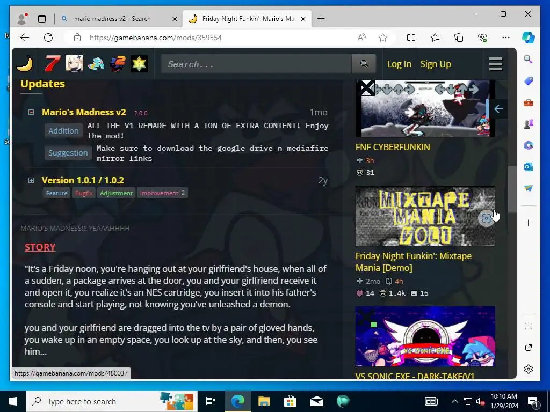550x412 pixels.
Task: Open sidebar Tools briefcase icon
Action: [529, 102]
